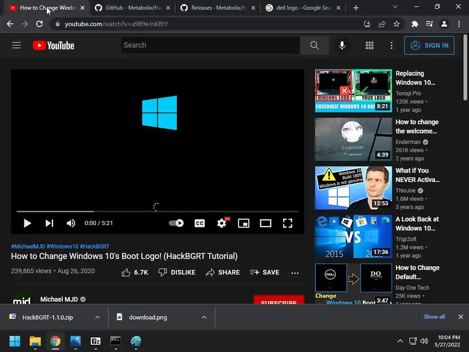Open the YouTube hamburger guide menu

(16, 45)
